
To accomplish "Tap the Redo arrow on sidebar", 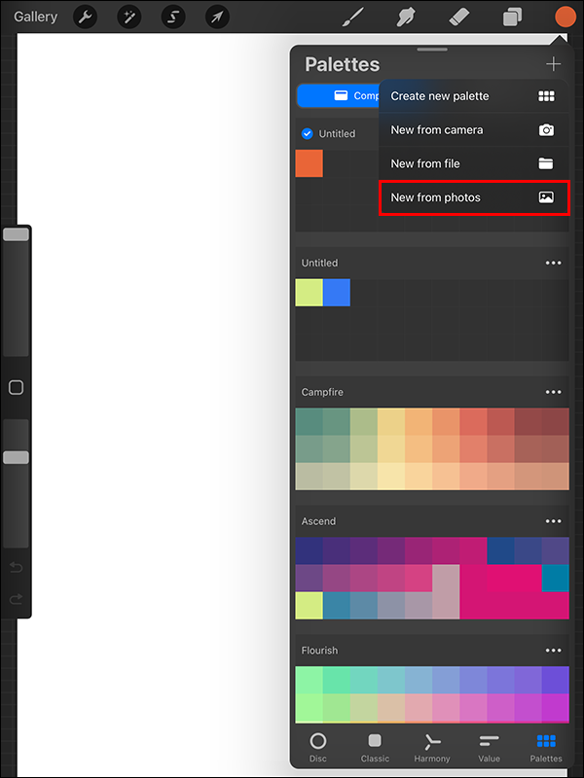I will [x=16, y=599].
